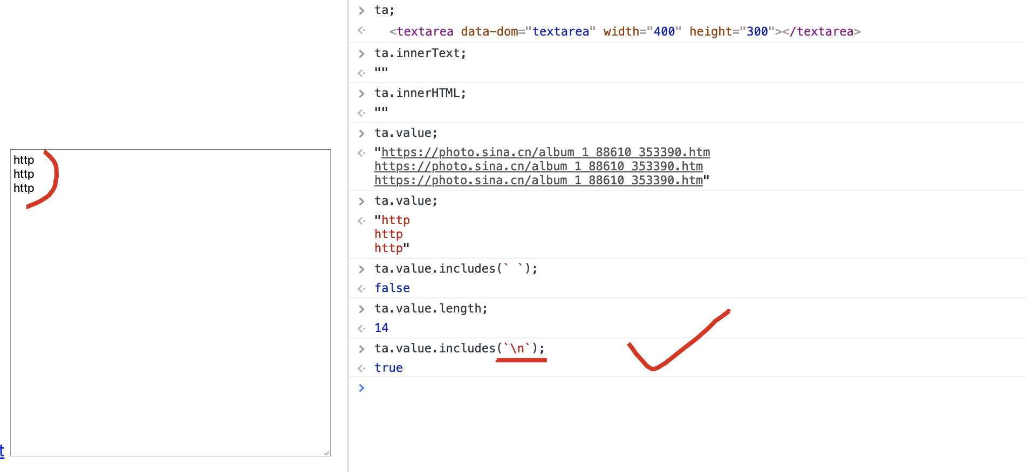This screenshot has width=1026, height=472.
Task: Open first photo.sina.cn link in ta.value output
Action: [x=545, y=152]
